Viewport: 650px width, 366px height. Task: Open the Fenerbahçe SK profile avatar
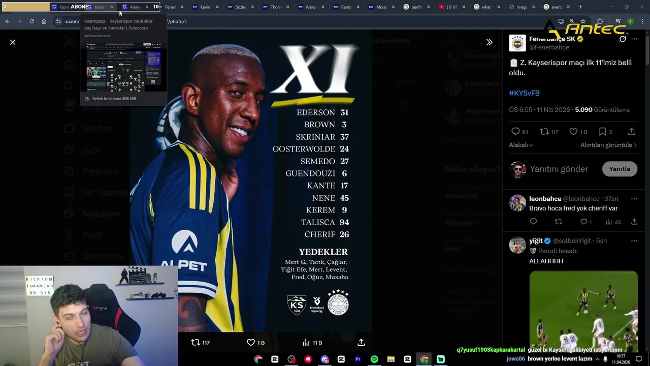click(x=517, y=43)
